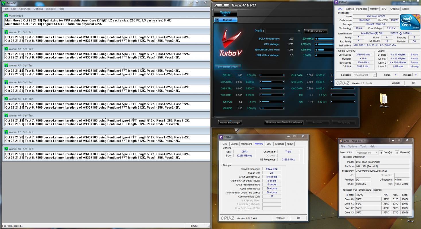421x229 pixels.
Task: Click the CPU Voltage slider
Action: pyautogui.click(x=324, y=44)
